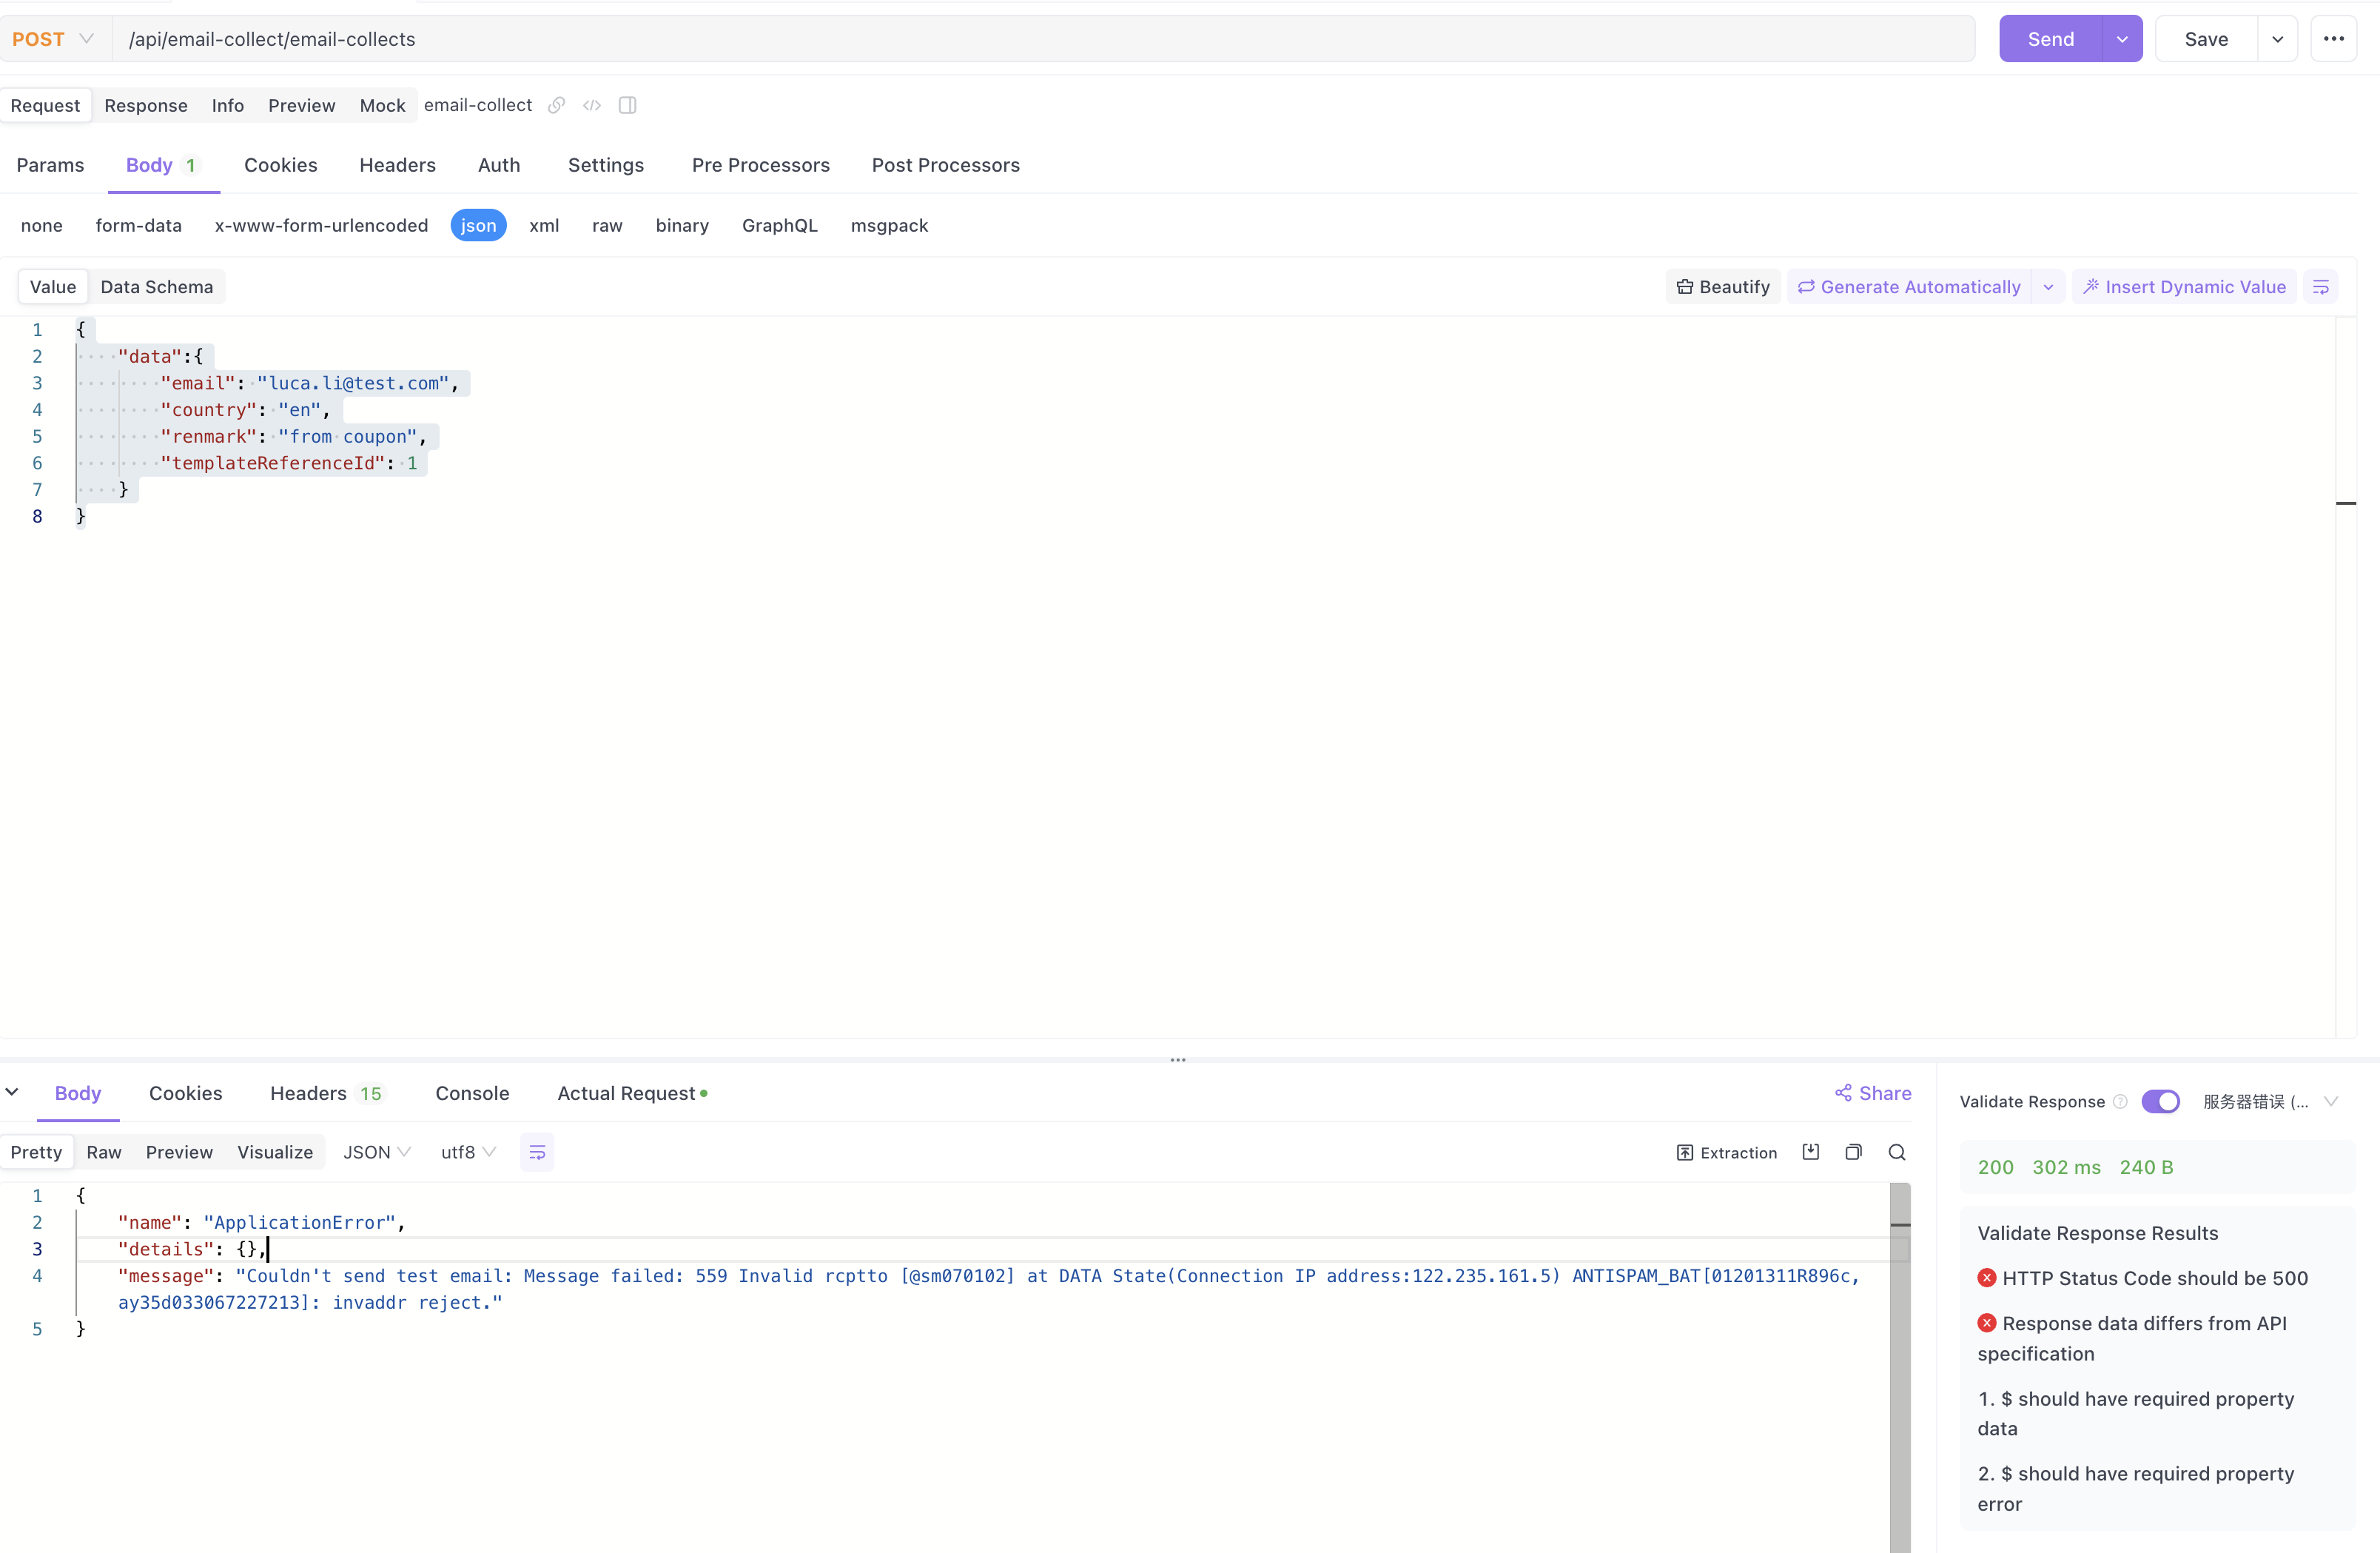The image size is (2380, 1553).
Task: Expand the Send button dropdown arrow
Action: pyautogui.click(x=2122, y=39)
